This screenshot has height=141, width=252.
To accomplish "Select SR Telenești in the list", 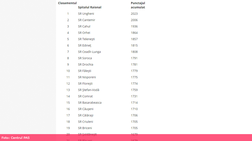I will (x=86, y=39).
